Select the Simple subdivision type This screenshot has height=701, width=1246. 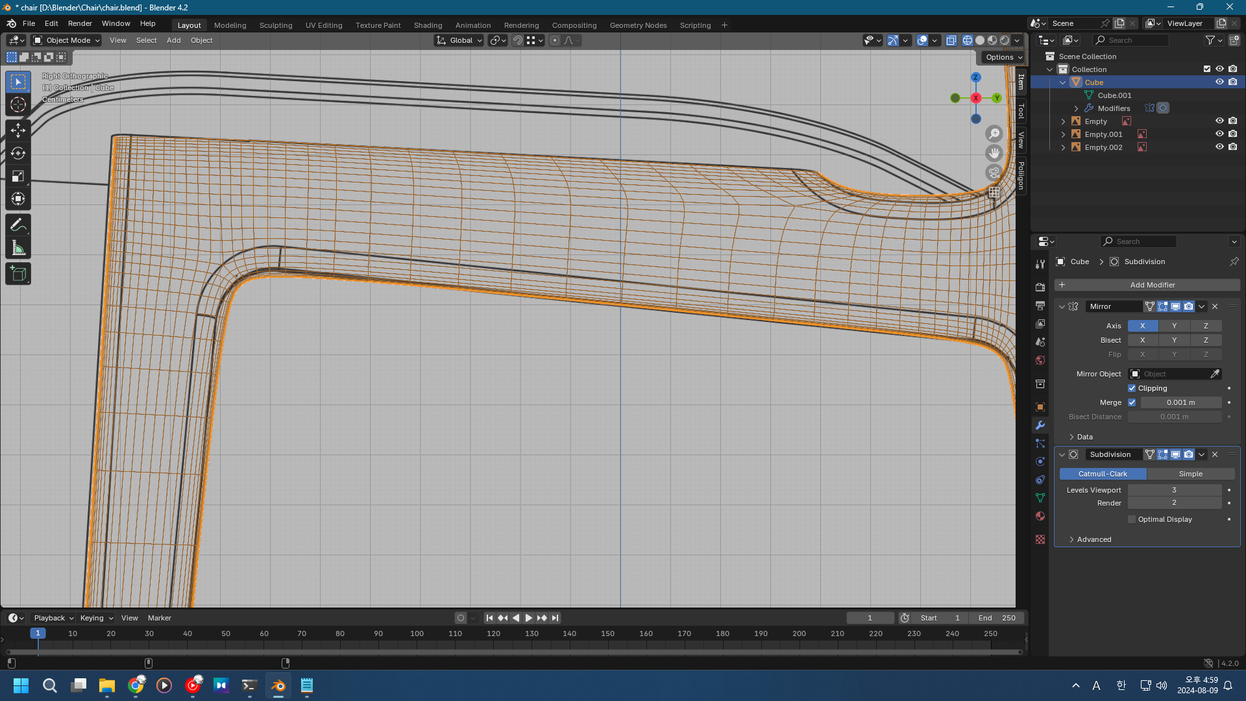pyautogui.click(x=1190, y=474)
